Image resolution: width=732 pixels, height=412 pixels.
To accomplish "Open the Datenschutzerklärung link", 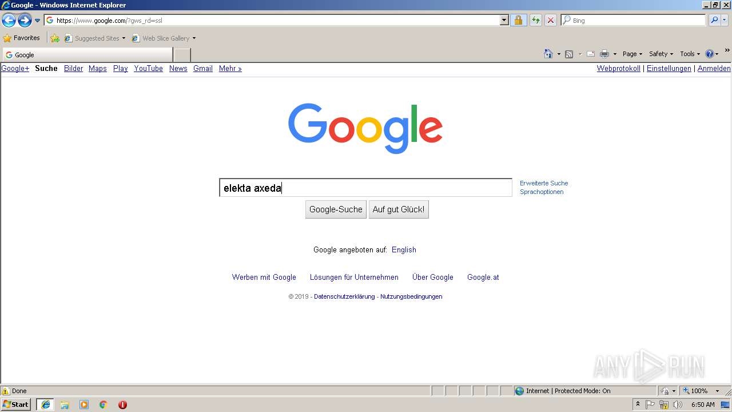I will pos(344,296).
